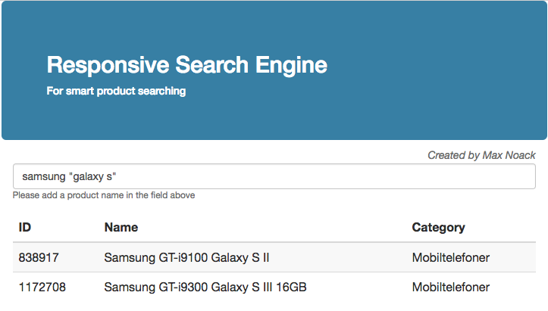Click the "Created by Max Noack" credit
This screenshot has width=548, height=311.
tap(481, 155)
